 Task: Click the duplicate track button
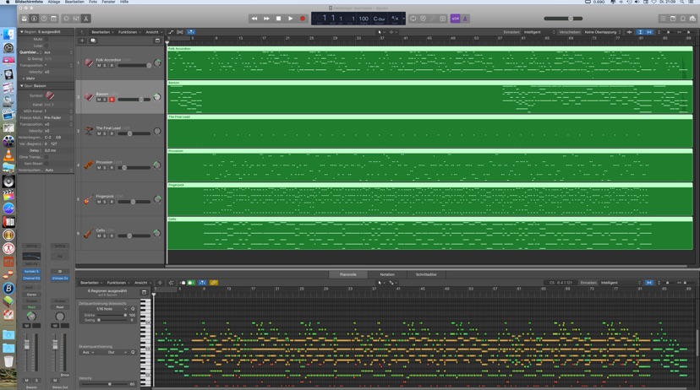point(93,41)
